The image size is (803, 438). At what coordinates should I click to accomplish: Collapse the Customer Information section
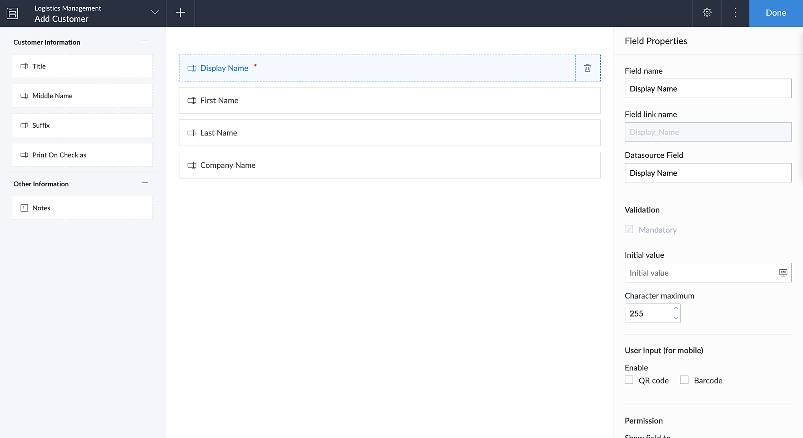145,41
